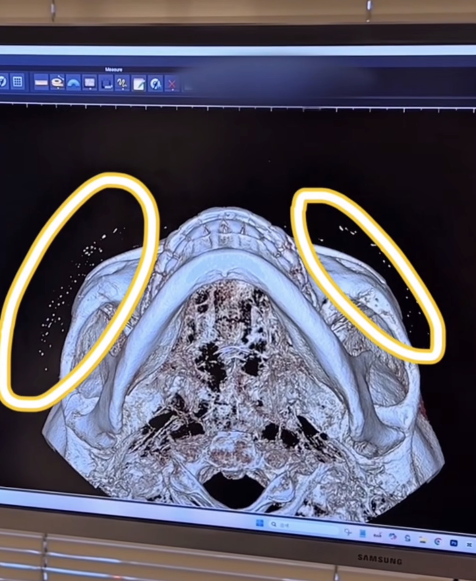Open the note with pen annotation tool
The width and height of the screenshot is (476, 581).
(139, 84)
